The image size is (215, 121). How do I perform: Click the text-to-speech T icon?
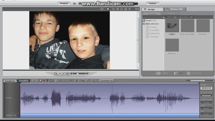coord(47,81)
